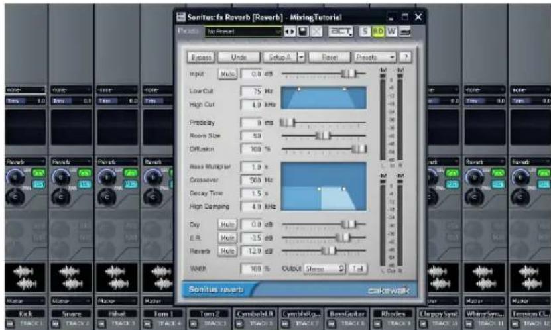Click the Diffusion slider handle
This screenshot has height=330, width=551.
tap(359, 149)
